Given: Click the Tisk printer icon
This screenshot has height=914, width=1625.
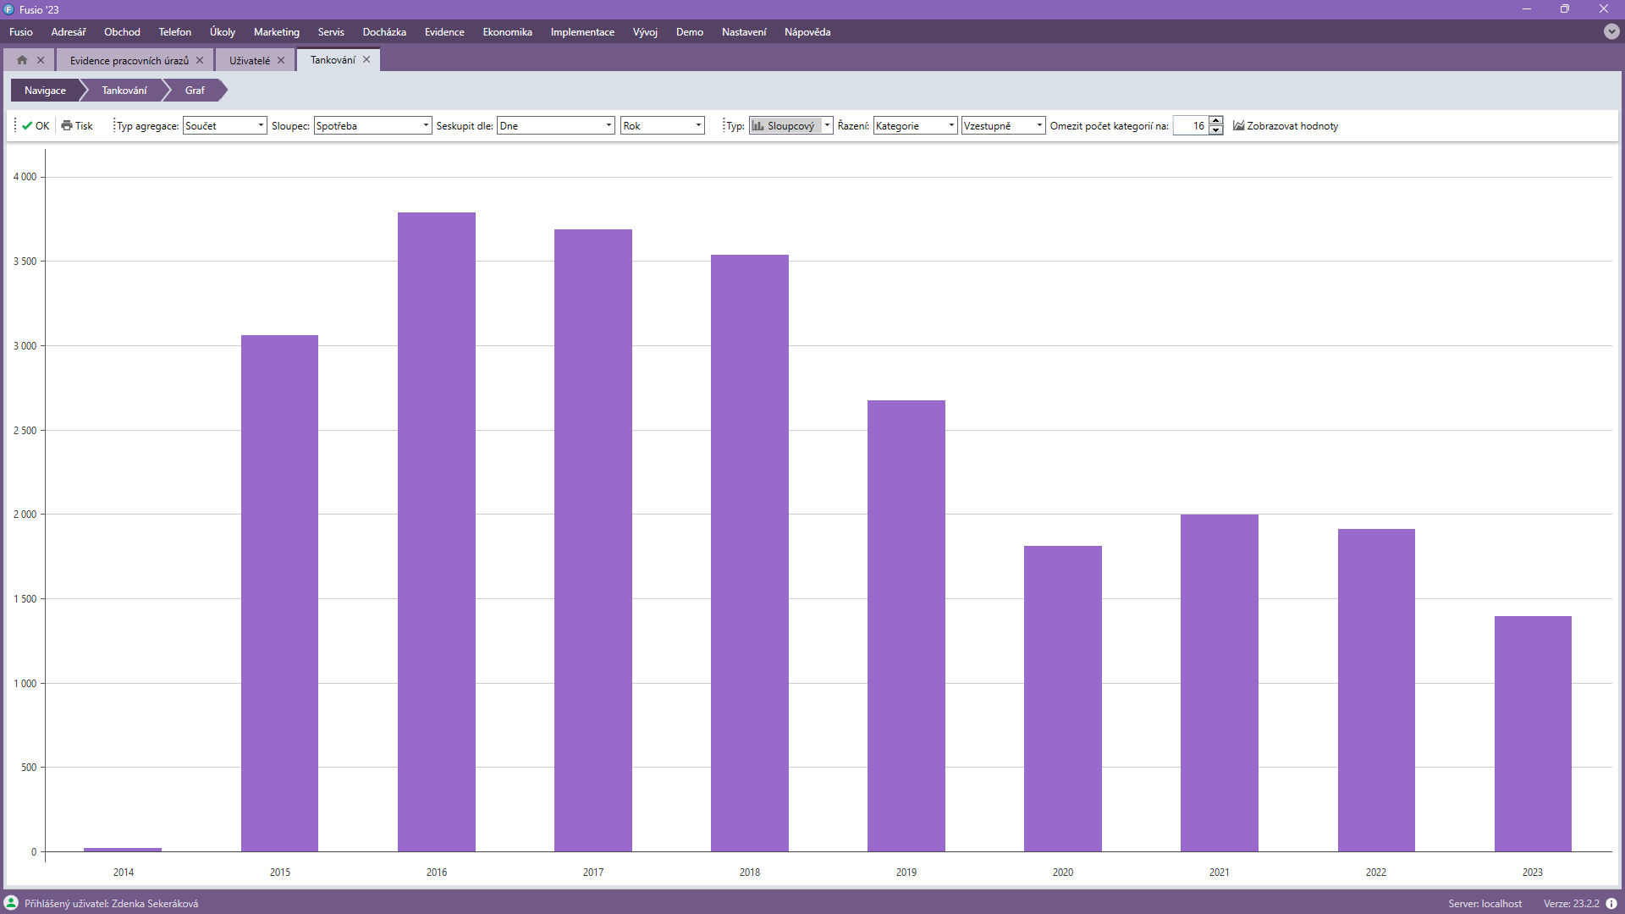Looking at the screenshot, I should click(67, 126).
